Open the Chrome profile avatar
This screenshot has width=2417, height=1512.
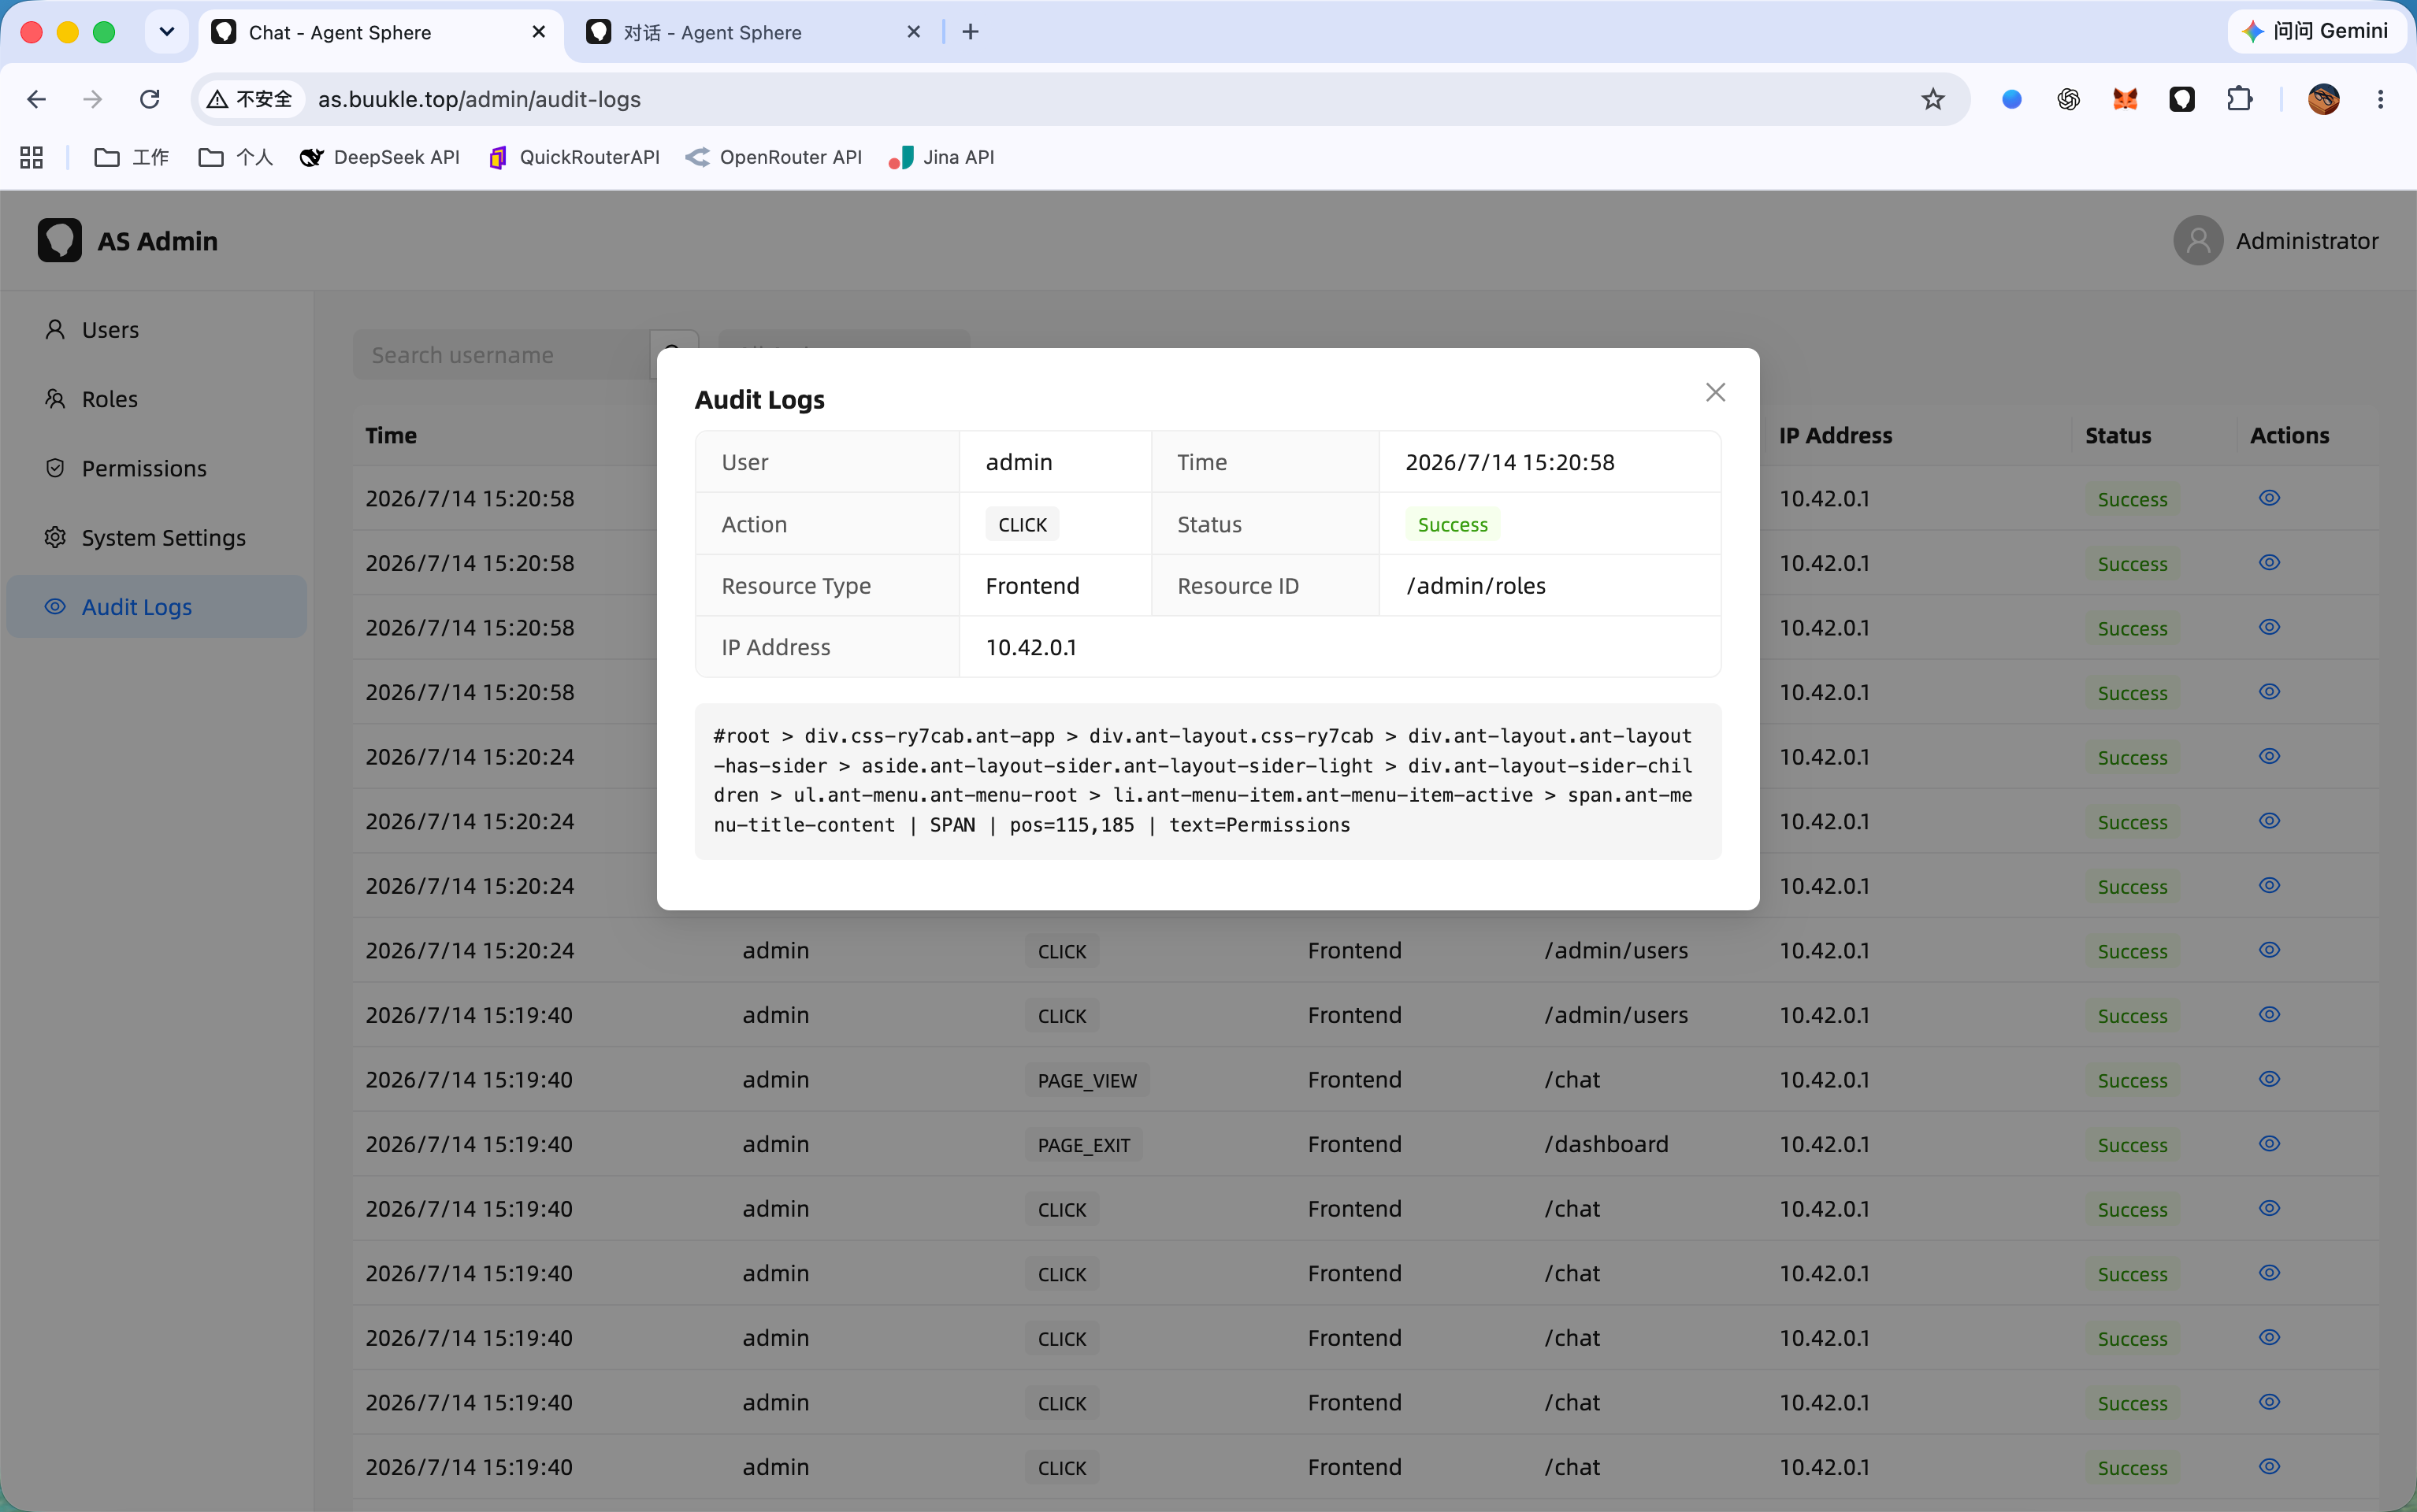click(x=2323, y=99)
